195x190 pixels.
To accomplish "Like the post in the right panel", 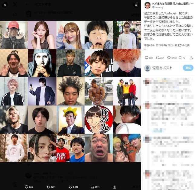I will (x=169, y=58).
